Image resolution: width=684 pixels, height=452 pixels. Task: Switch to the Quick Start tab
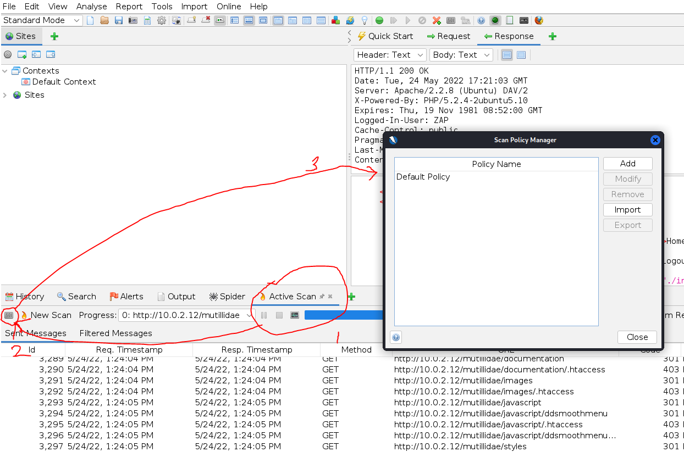coord(385,36)
